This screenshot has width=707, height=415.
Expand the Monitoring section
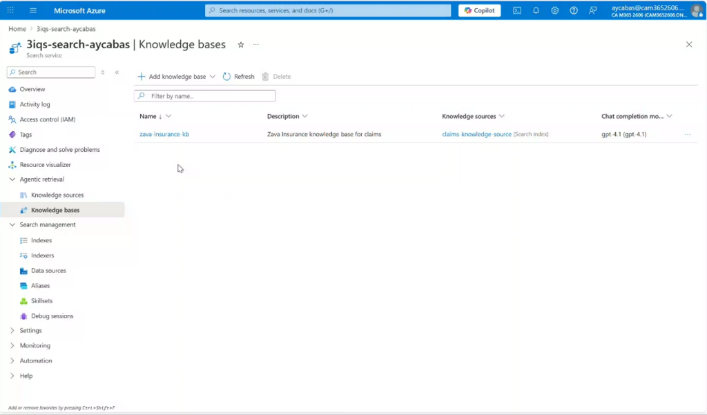pyautogui.click(x=12, y=345)
